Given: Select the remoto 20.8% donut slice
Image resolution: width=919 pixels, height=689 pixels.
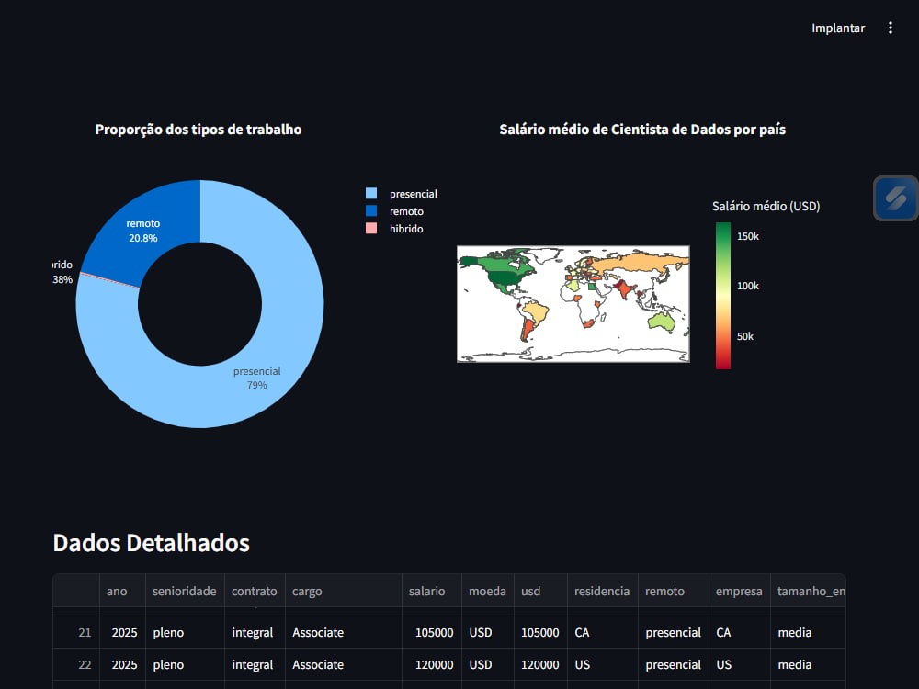Looking at the screenshot, I should pyautogui.click(x=143, y=231).
